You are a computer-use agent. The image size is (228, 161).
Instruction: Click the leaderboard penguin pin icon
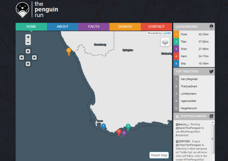pos(211,27)
